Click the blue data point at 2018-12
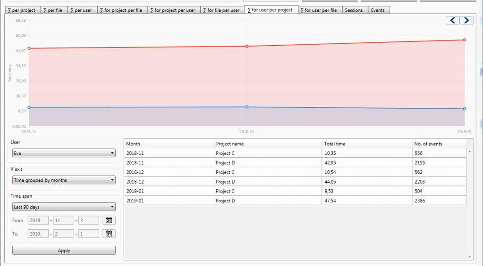The height and width of the screenshot is (266, 483). tap(247, 107)
